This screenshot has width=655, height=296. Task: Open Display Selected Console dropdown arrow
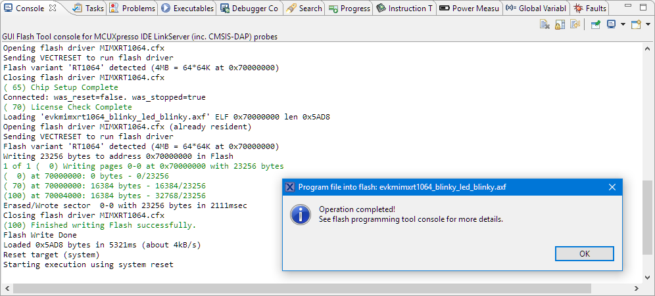622,25
